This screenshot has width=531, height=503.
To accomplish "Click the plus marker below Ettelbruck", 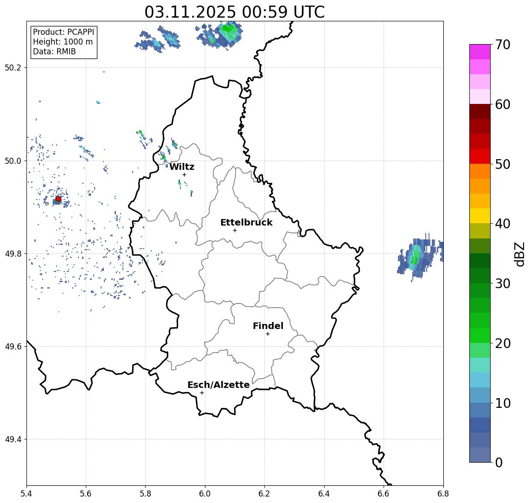I will 235,231.
